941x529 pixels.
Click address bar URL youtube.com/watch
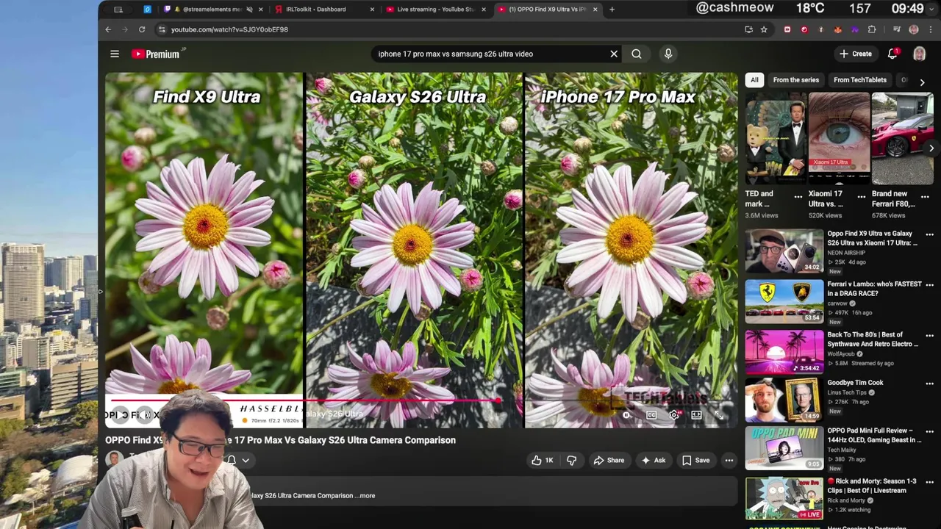point(229,29)
